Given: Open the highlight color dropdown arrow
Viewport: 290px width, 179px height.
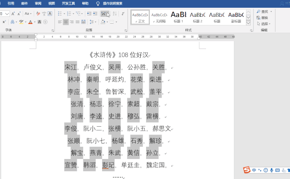Looking at the screenshot, I should click(x=25, y=22).
